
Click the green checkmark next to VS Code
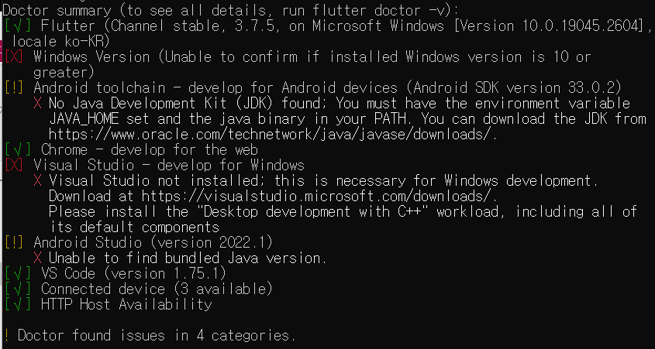18,273
